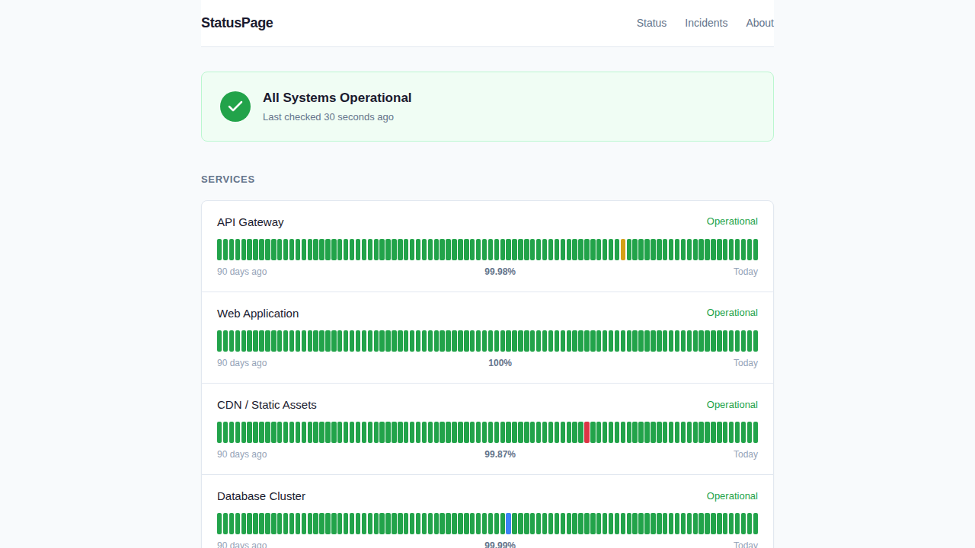Open the StatusPage home logo
Image resolution: width=975 pixels, height=548 pixels.
[237, 23]
